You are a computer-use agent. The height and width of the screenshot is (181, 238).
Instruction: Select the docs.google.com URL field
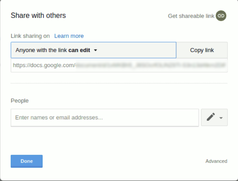coord(119,65)
